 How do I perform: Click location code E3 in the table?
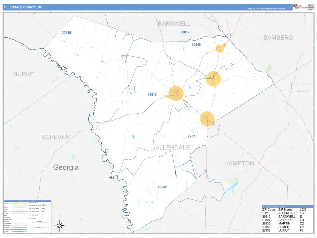(x=302, y=213)
